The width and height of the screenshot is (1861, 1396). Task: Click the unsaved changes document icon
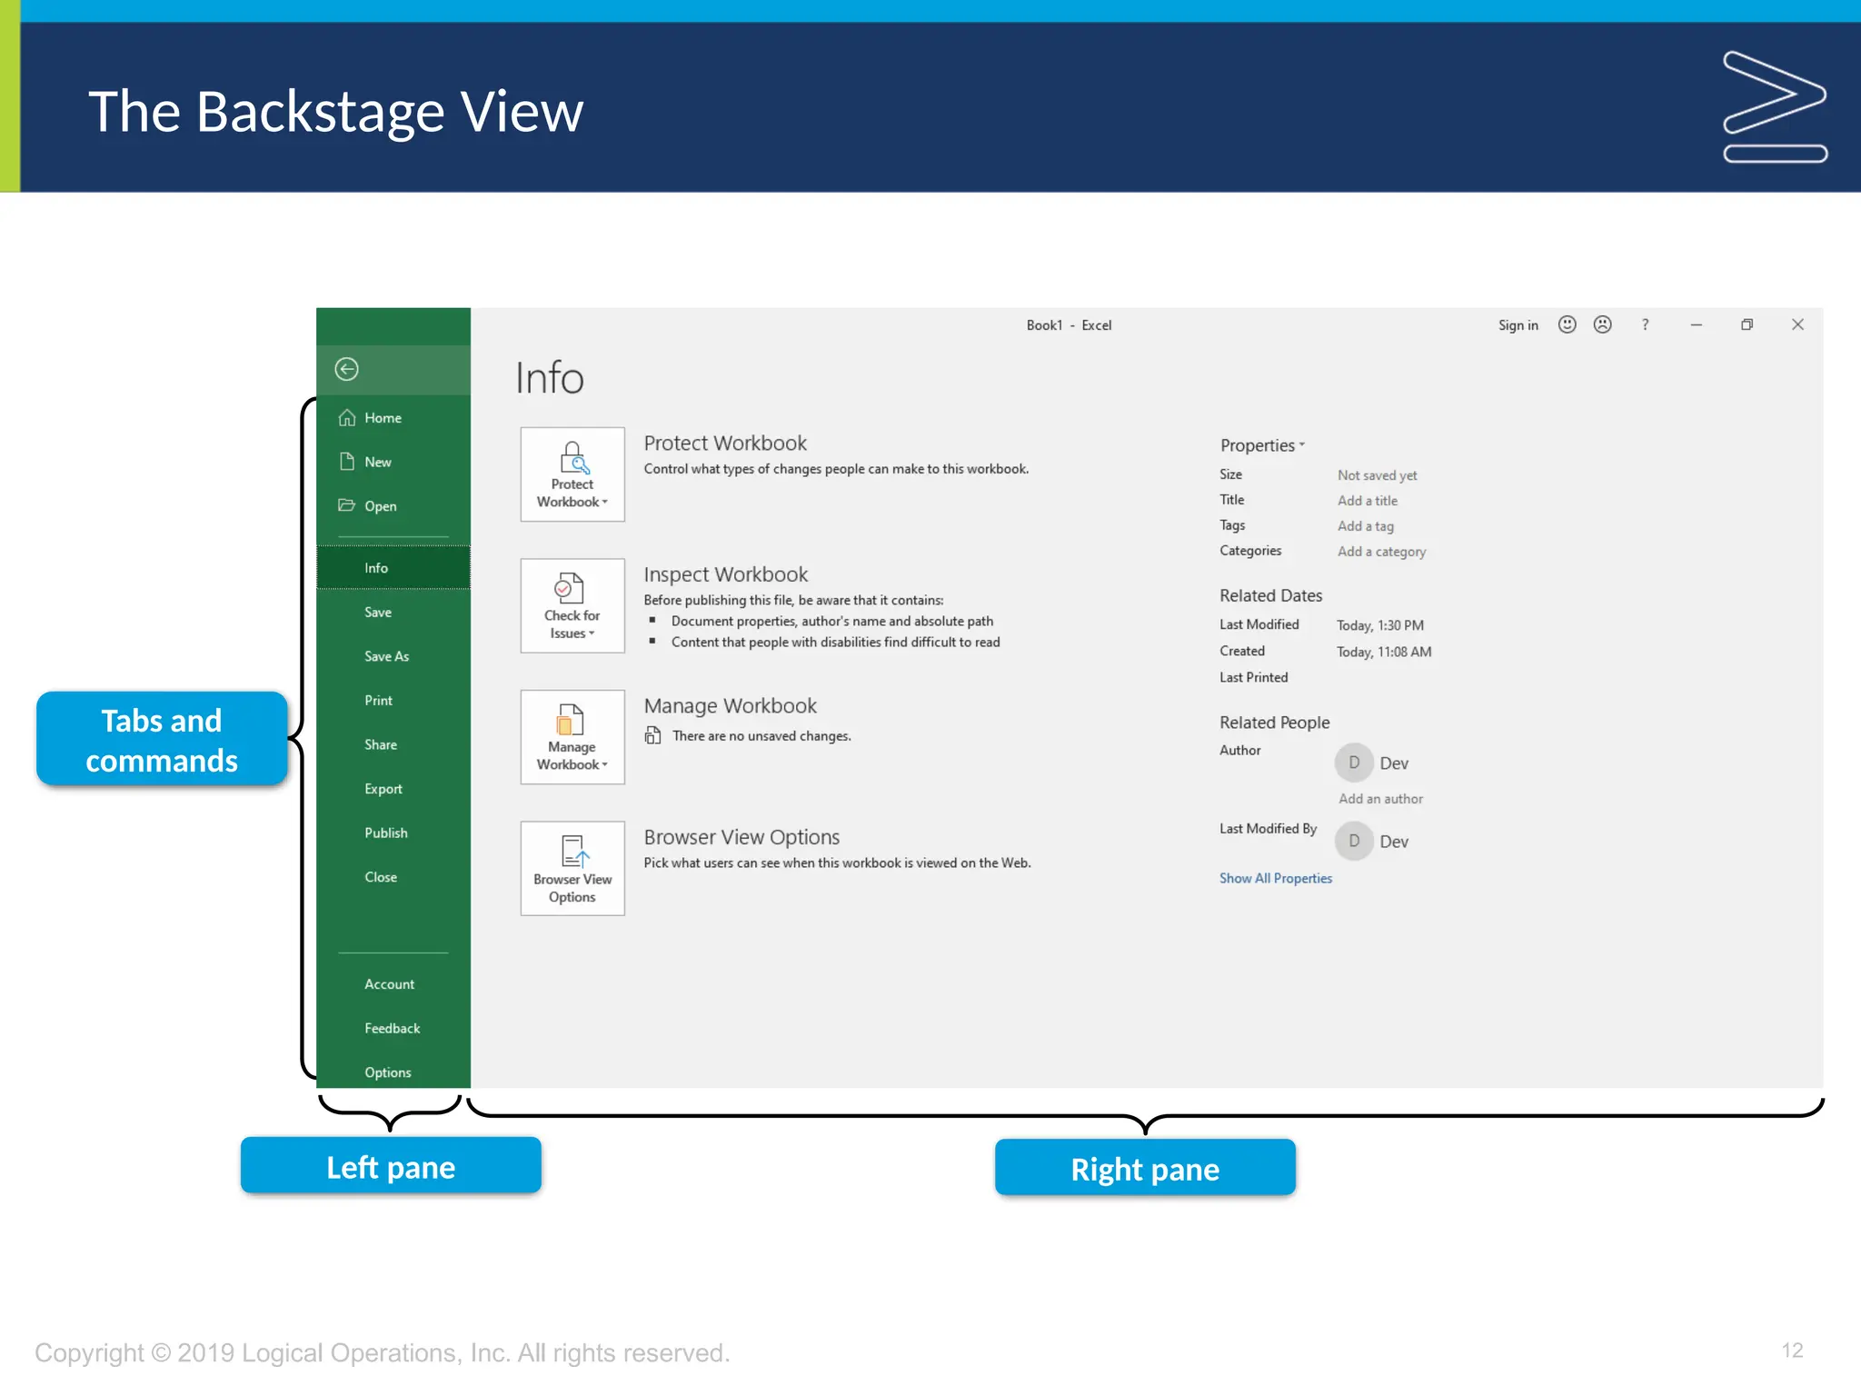(652, 735)
